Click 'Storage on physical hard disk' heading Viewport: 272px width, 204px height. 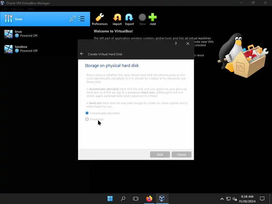pyautogui.click(x=112, y=65)
